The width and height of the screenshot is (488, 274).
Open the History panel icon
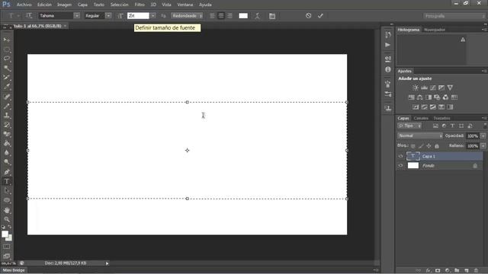pyautogui.click(x=388, y=34)
